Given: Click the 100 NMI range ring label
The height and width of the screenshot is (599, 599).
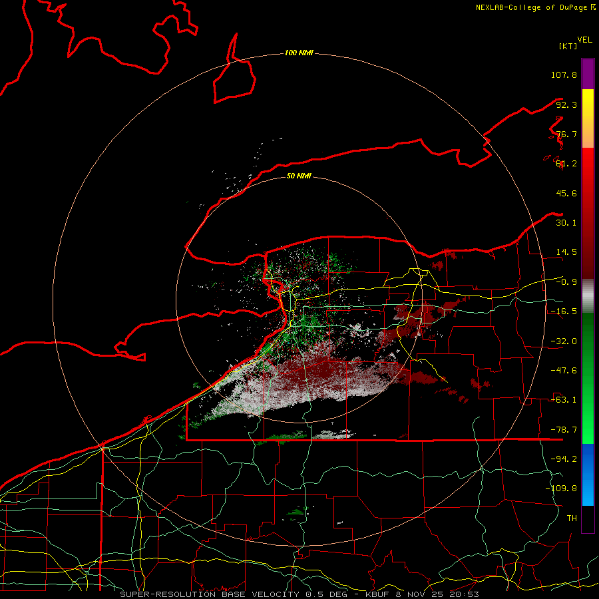Looking at the screenshot, I should coord(299,53).
